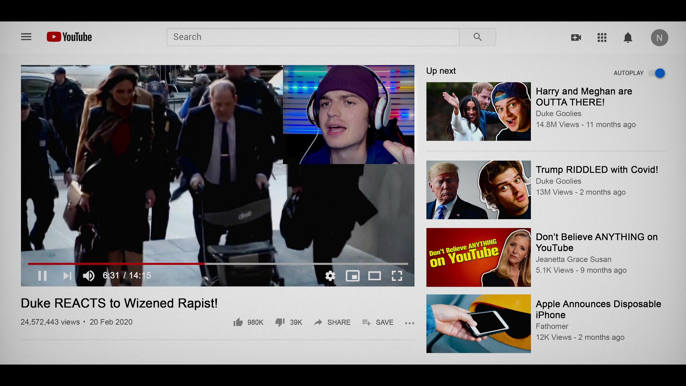Open player settings gear
Image resolution: width=686 pixels, height=386 pixels.
coord(330,276)
